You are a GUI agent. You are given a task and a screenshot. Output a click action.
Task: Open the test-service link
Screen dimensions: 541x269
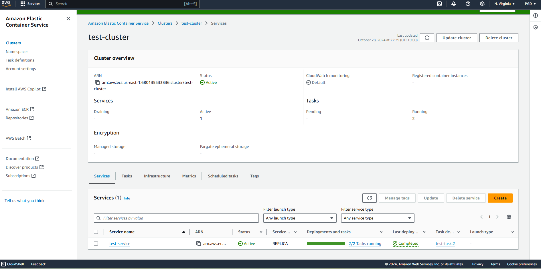120,244
